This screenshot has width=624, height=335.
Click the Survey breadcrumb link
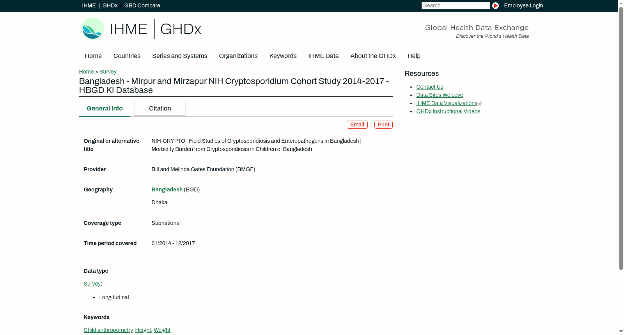click(108, 72)
